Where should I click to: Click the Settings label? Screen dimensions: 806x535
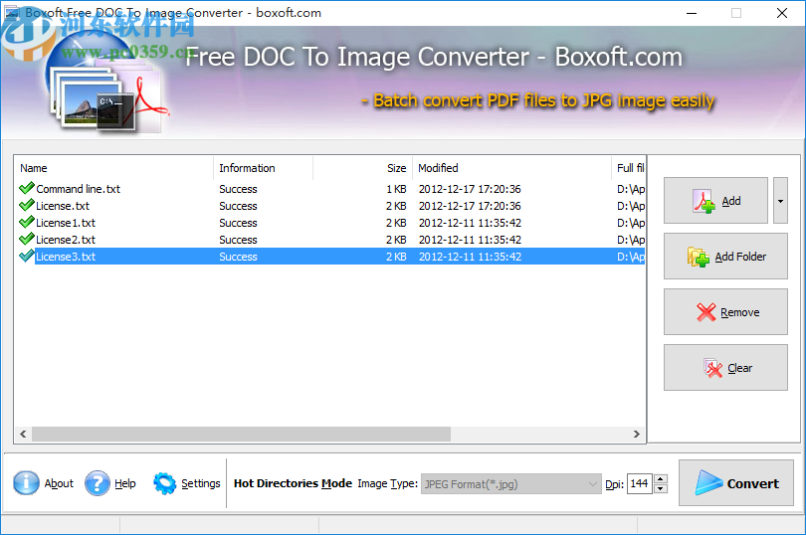(200, 483)
